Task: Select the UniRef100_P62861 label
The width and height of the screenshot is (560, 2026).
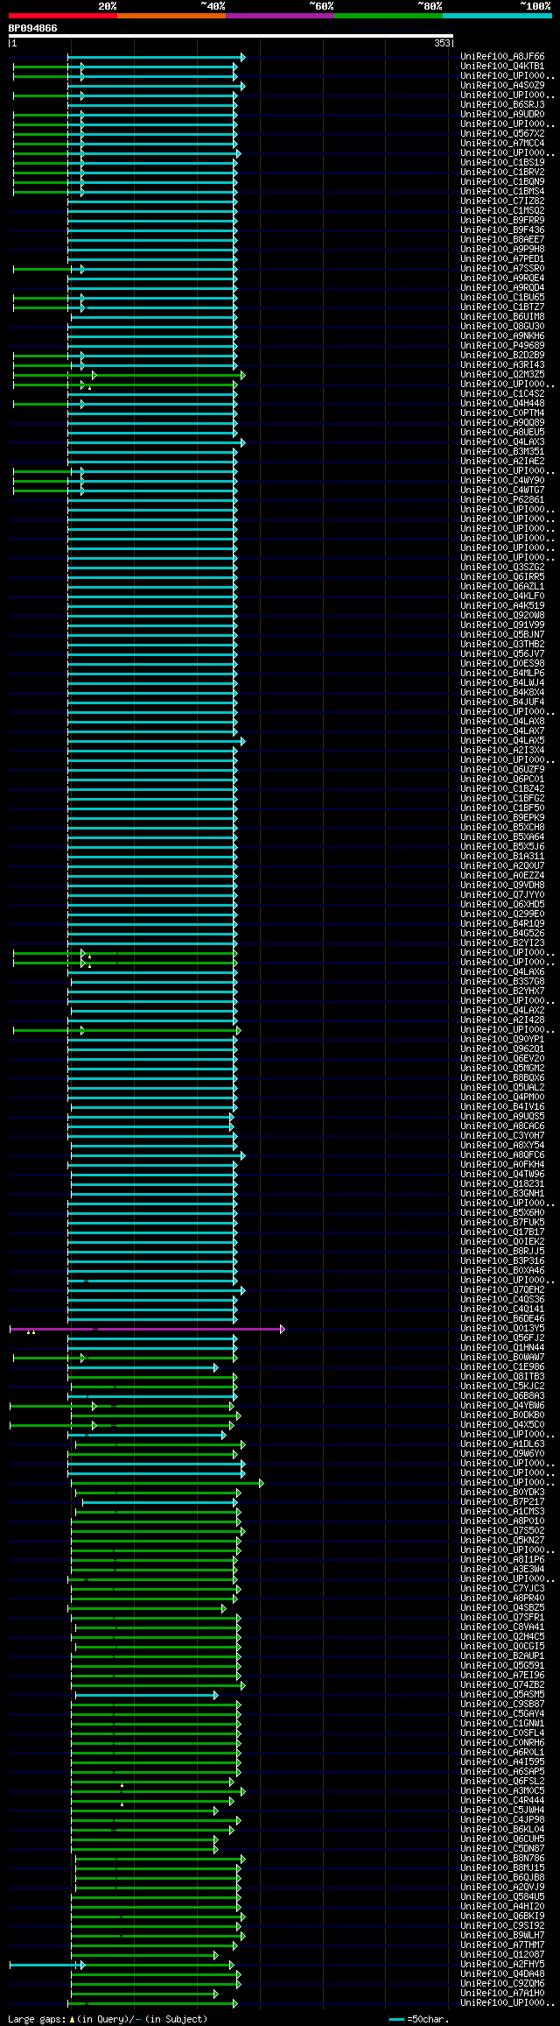Action: point(502,500)
